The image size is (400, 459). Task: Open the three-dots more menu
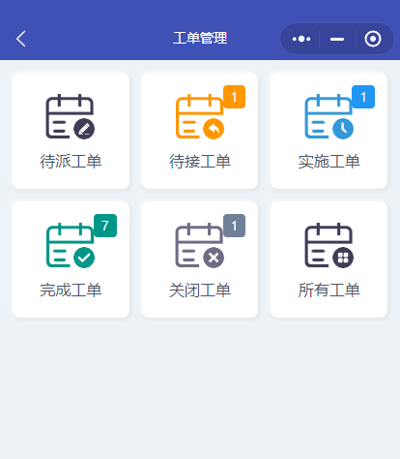[x=301, y=39]
